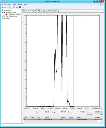Click the Counter column header

tap(46, 117)
